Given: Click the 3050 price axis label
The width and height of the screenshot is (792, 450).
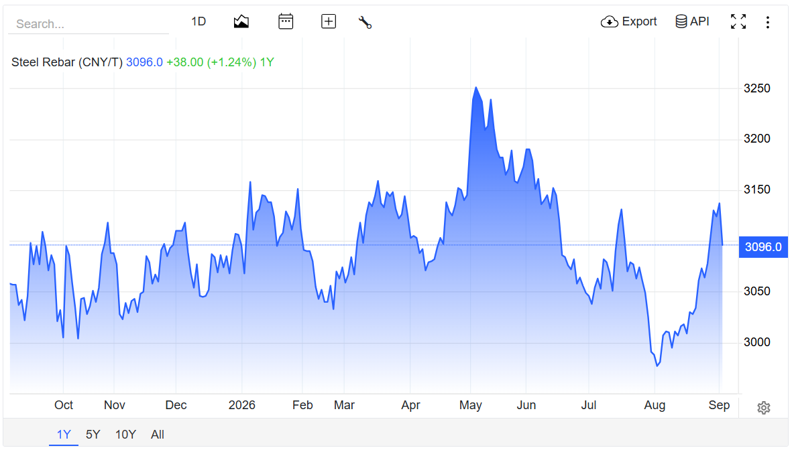Looking at the screenshot, I should [x=756, y=291].
